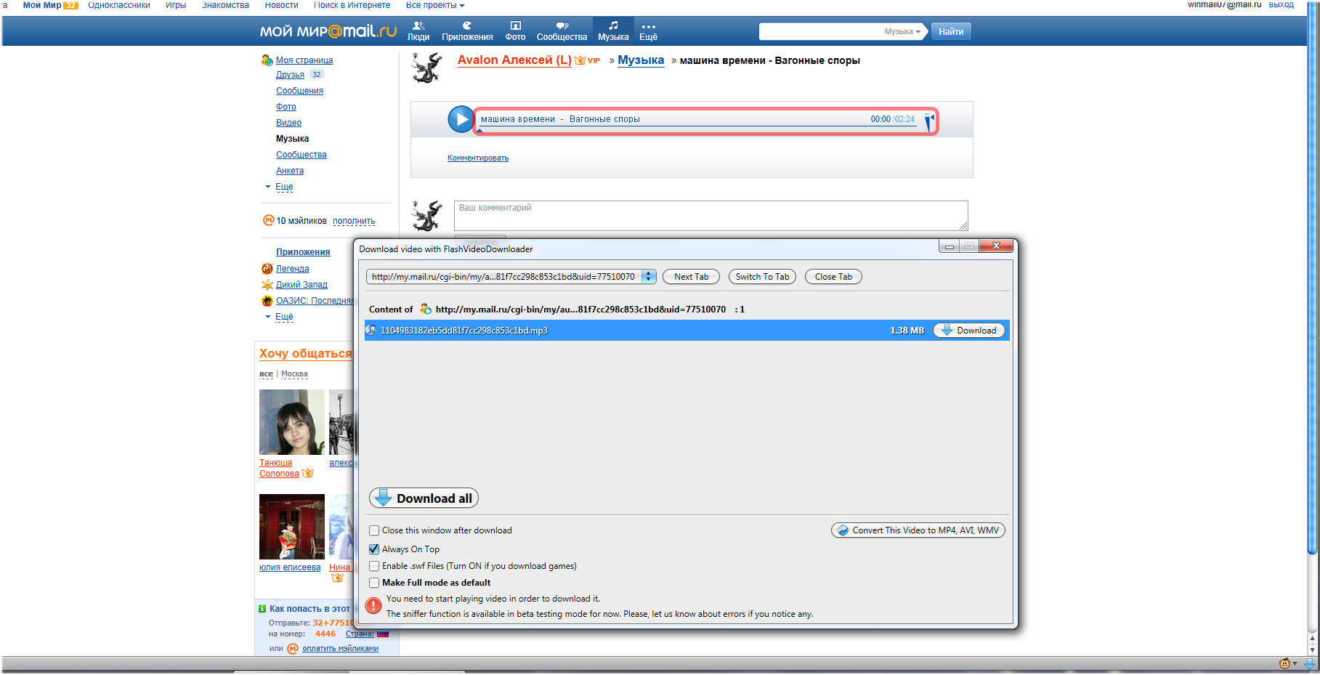
Task: Click the Легенда app icon
Action: pyautogui.click(x=267, y=269)
